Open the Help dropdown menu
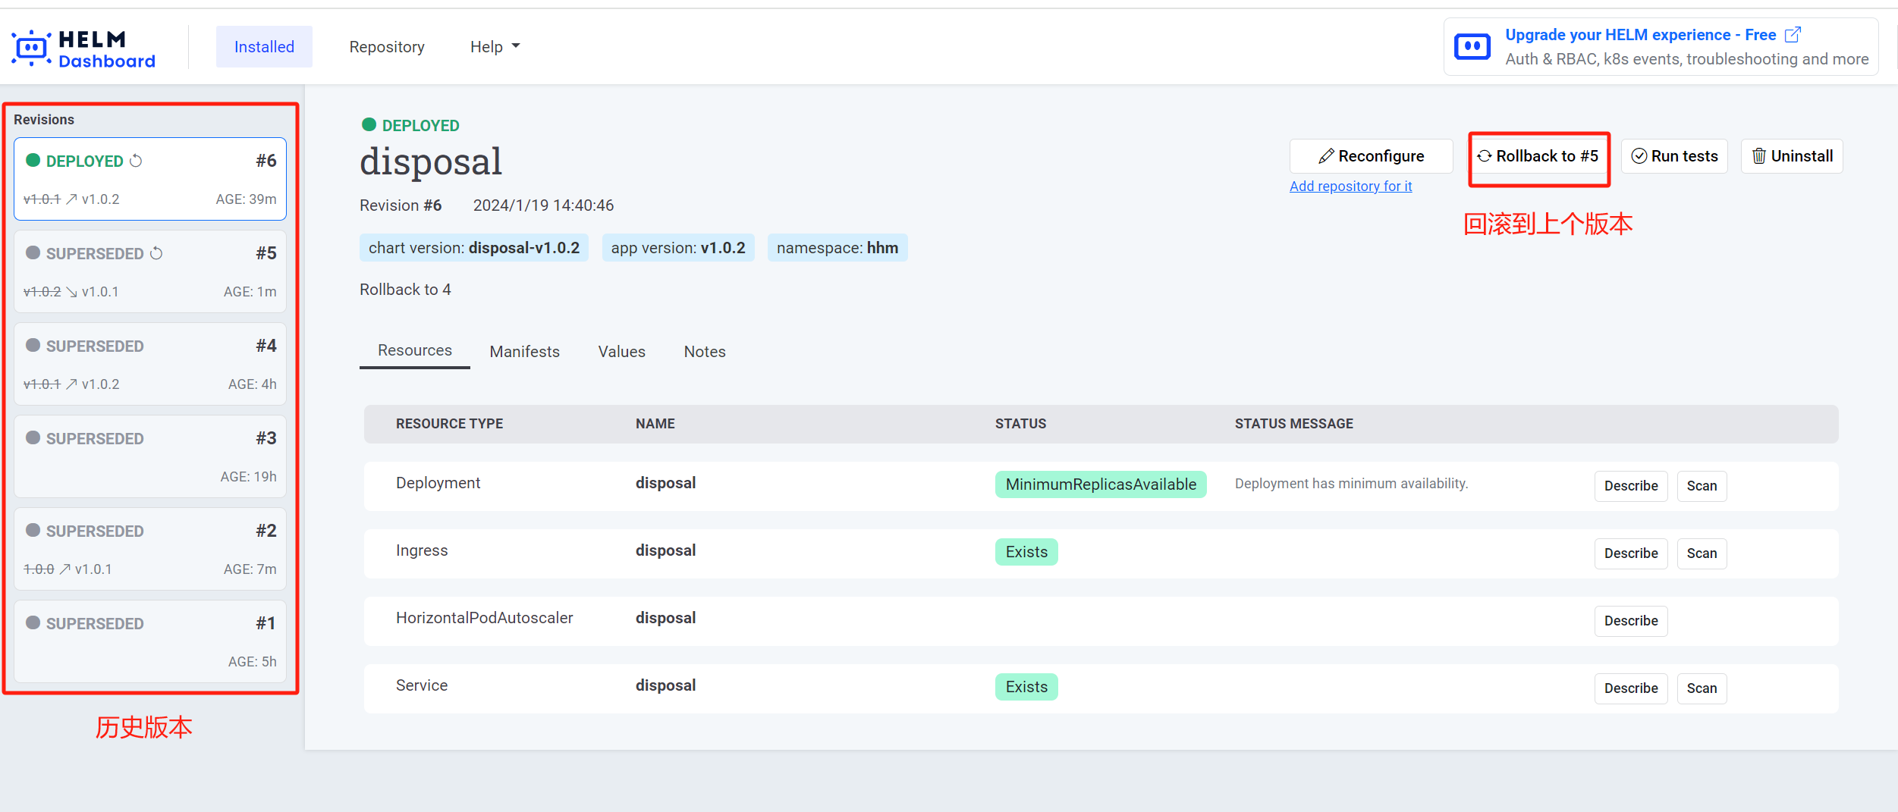The height and width of the screenshot is (812, 1898). (495, 47)
